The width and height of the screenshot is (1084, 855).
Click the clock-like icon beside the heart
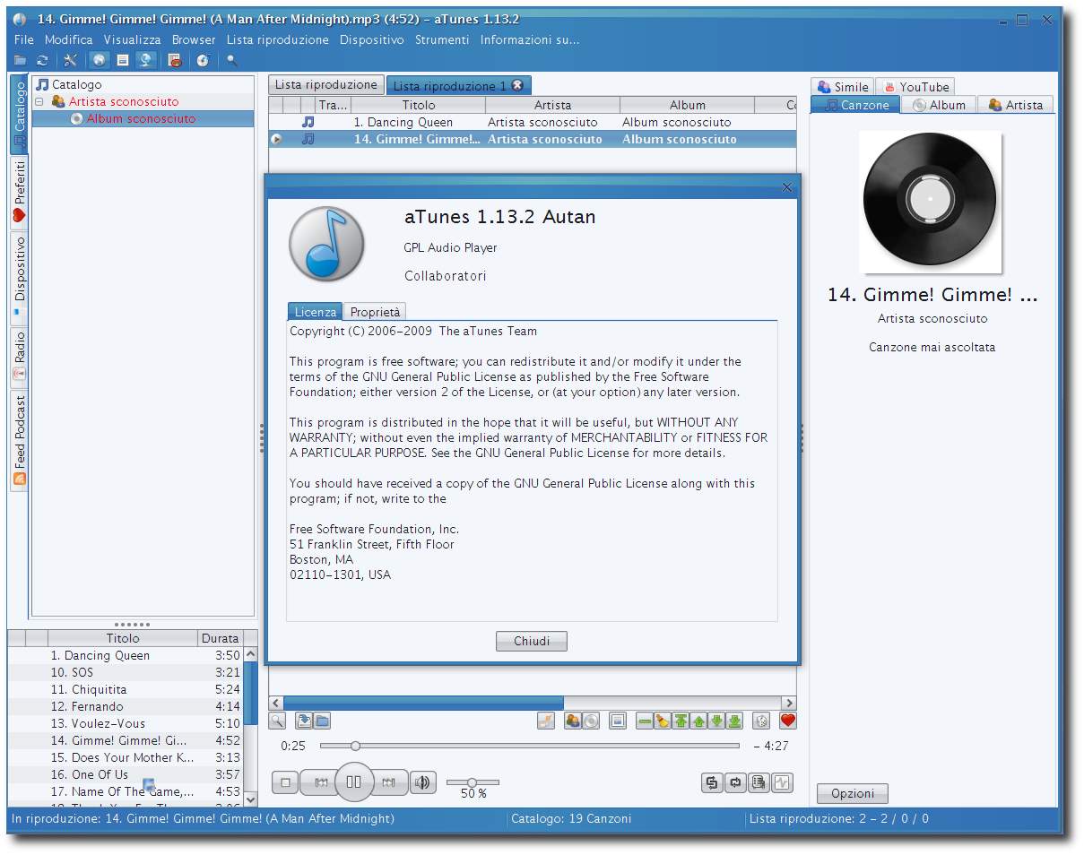(x=761, y=721)
